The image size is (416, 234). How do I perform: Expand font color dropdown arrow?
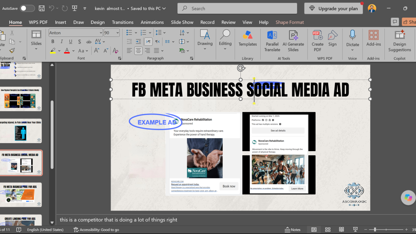tap(73, 51)
